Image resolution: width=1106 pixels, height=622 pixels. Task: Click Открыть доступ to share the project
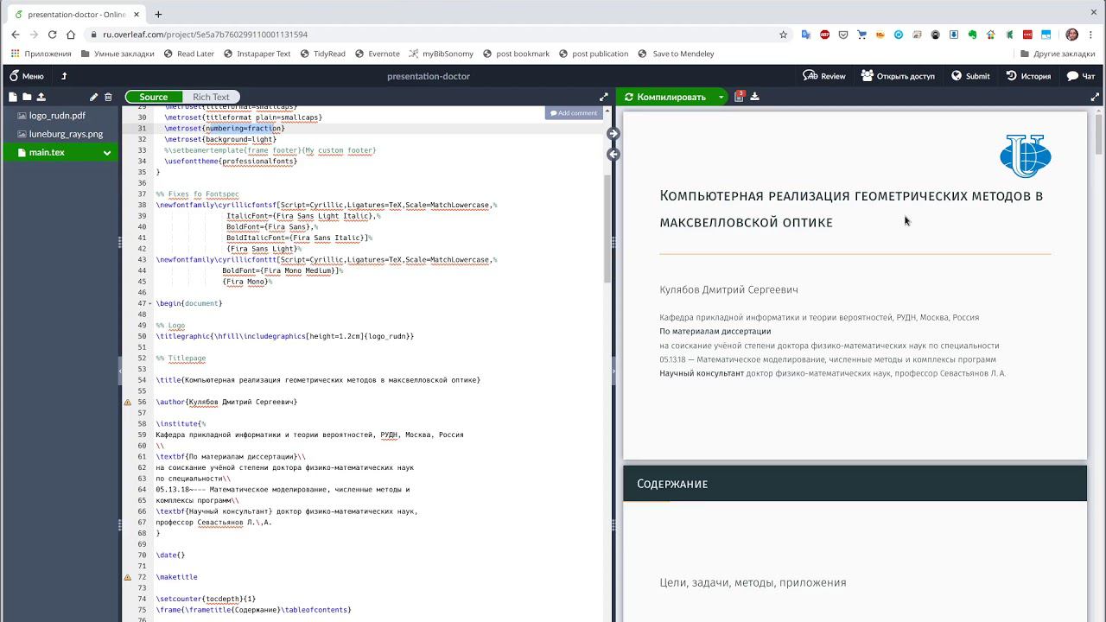pyautogui.click(x=898, y=76)
